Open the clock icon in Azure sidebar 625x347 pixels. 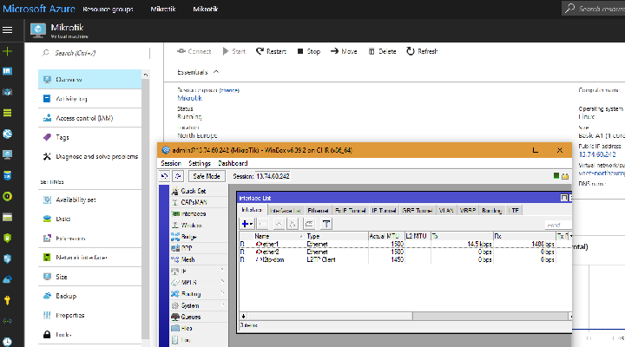[x=7, y=342]
